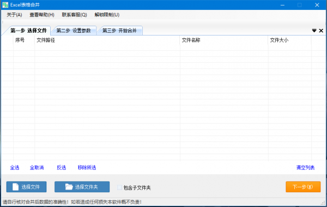Image resolution: width=327 pixels, height=207 pixels.
Task: Switch to 第三步 开始合并 tab
Action: point(119,31)
